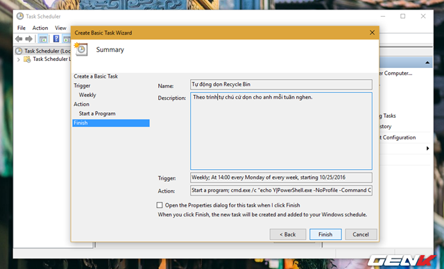Go to Action wizard step

tap(82, 105)
